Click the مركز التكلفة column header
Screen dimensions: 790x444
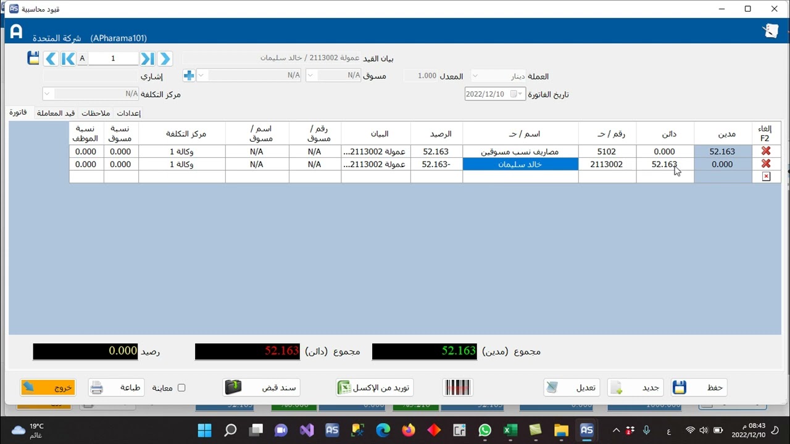(x=182, y=134)
